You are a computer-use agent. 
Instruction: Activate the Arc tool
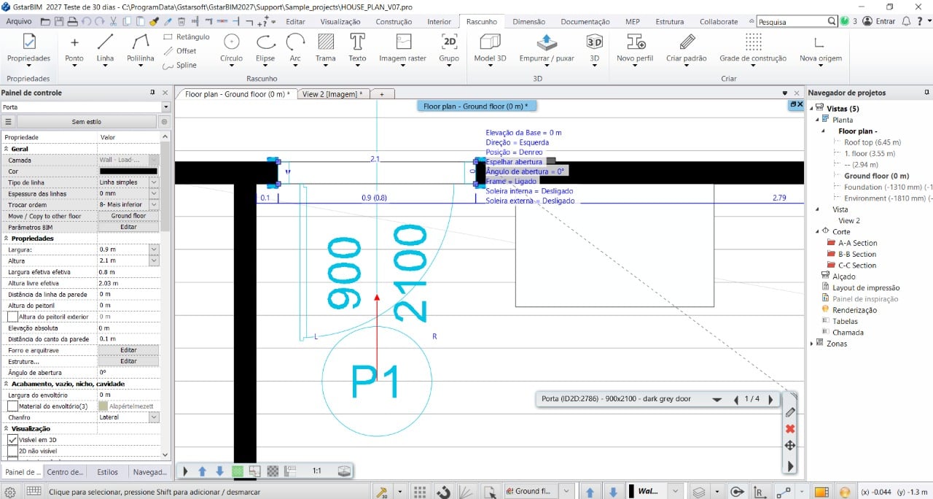pos(295,50)
